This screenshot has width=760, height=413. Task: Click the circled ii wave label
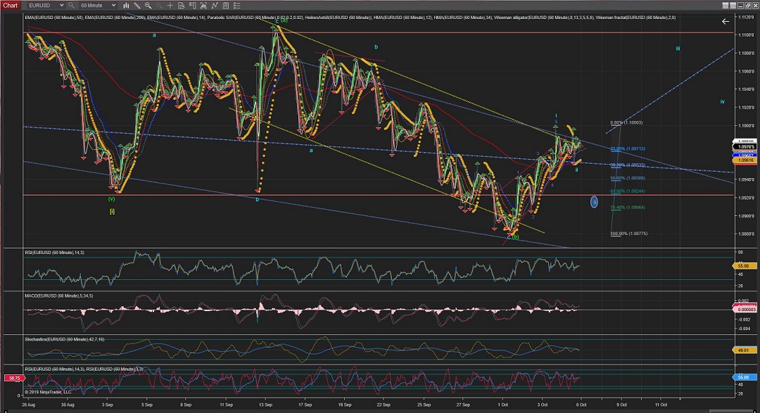click(x=594, y=202)
